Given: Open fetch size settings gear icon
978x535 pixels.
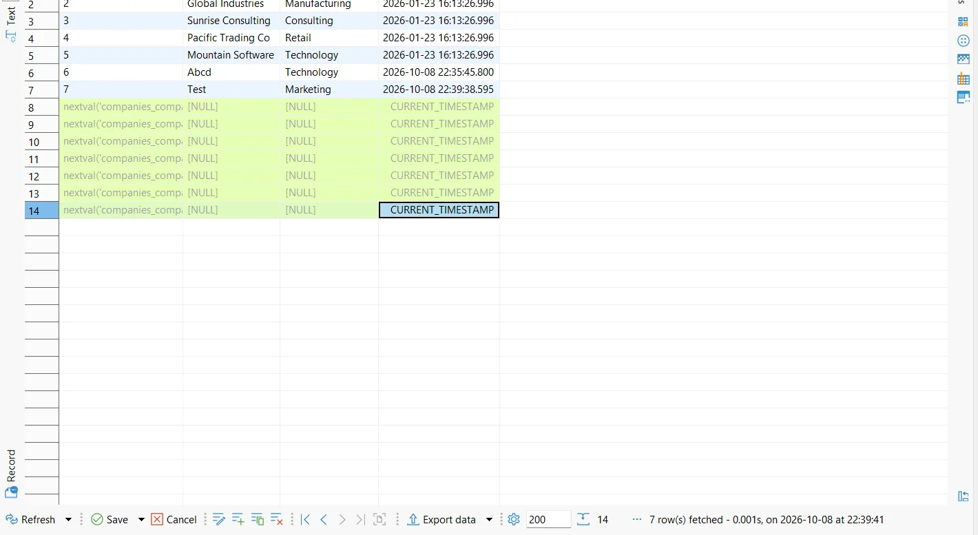Looking at the screenshot, I should coord(514,520).
